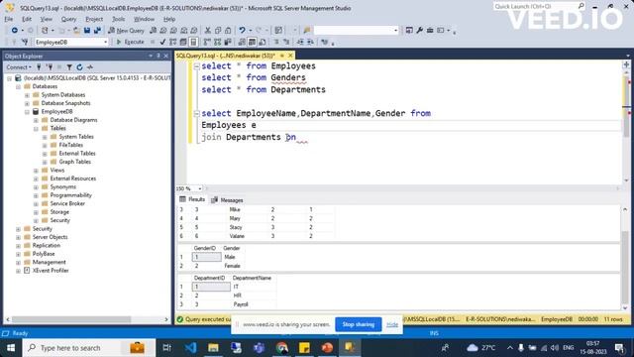Screen dimensions: 634x357
Task: Open the Connect dropdown in Object Explorer
Action: tap(18, 67)
